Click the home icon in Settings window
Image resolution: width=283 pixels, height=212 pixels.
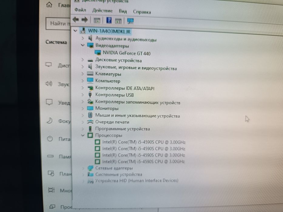coord(49,5)
